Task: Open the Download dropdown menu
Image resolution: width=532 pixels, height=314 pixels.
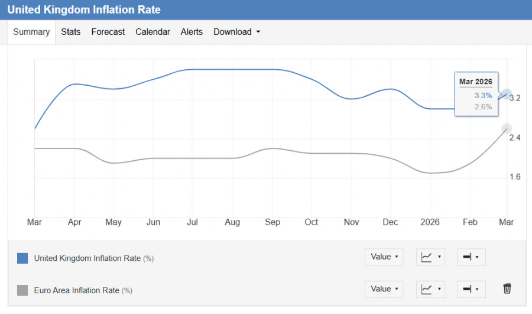Action: click(236, 32)
